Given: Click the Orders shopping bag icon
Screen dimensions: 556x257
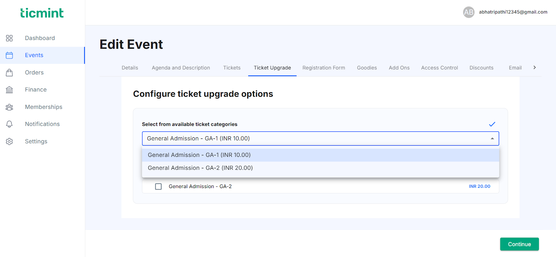Looking at the screenshot, I should click(9, 73).
